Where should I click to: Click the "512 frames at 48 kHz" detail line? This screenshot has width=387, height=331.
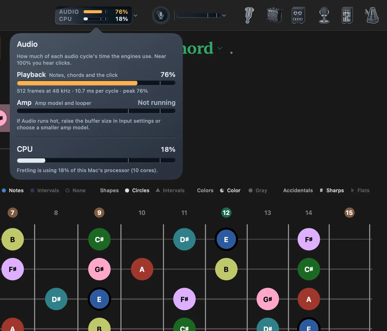click(x=82, y=91)
